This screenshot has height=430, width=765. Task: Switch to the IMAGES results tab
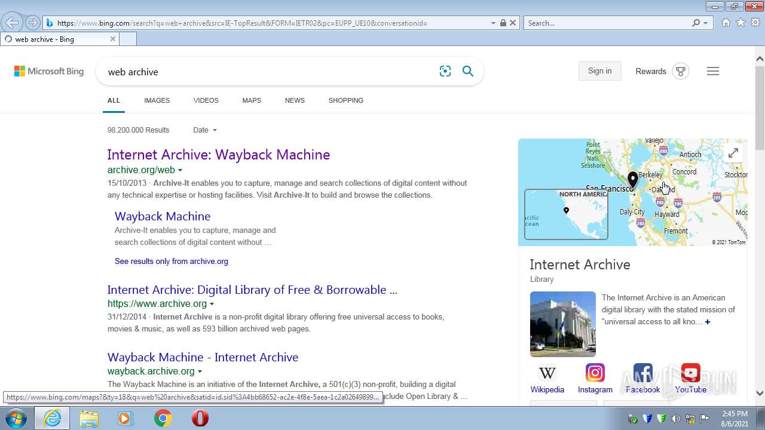(157, 100)
